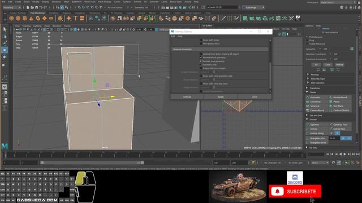
Task: Click the Automatic UV projection button
Action: [317, 98]
